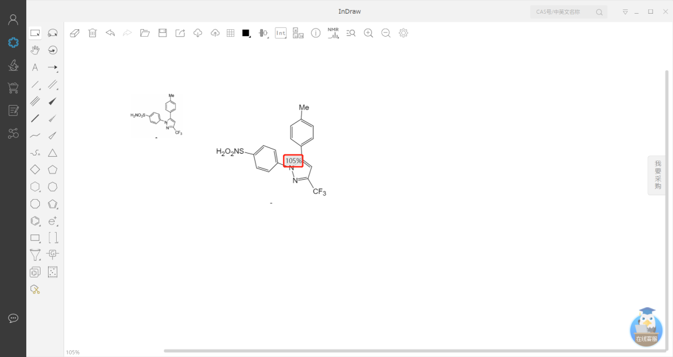673x357 pixels.
Task: Click the trash can delete icon
Action: (92, 33)
